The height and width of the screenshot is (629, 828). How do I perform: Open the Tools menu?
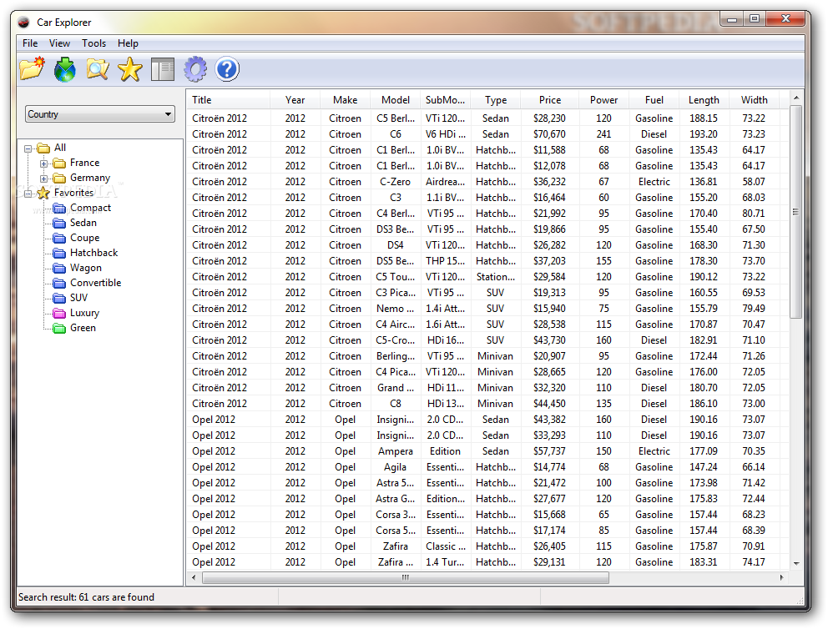pos(94,43)
